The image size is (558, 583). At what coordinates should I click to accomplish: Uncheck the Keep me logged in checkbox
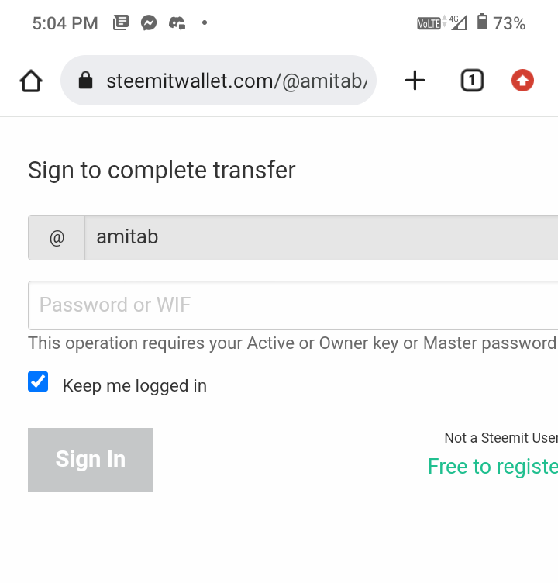[38, 381]
